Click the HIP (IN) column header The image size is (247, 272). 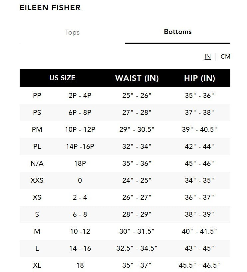coord(199,78)
